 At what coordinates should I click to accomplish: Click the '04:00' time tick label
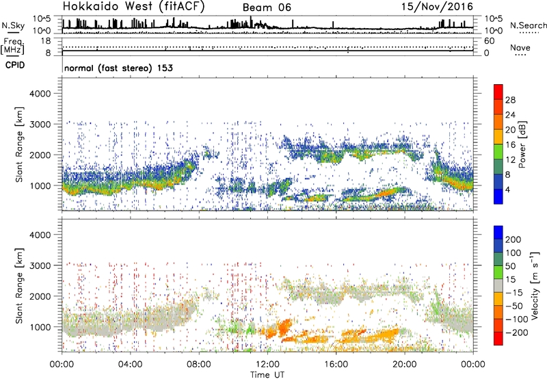[130, 365]
